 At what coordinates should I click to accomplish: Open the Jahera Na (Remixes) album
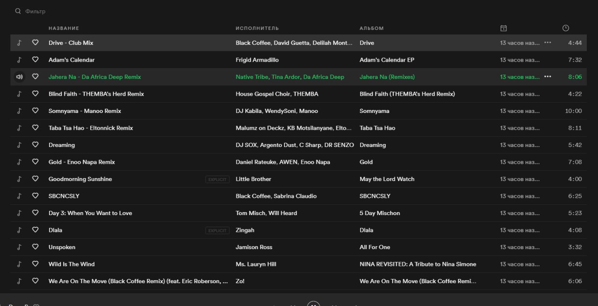(387, 77)
